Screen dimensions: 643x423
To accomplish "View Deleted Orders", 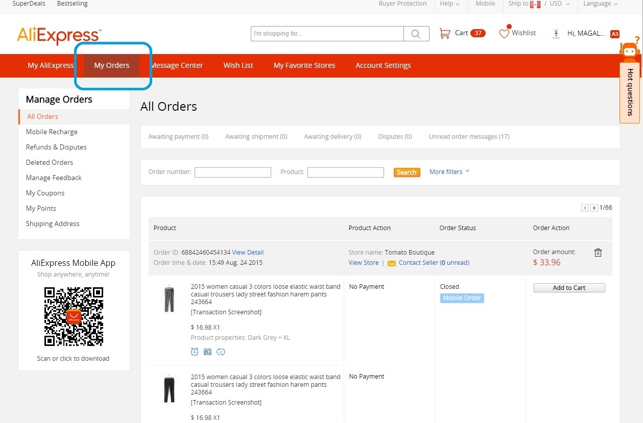I will (x=50, y=162).
